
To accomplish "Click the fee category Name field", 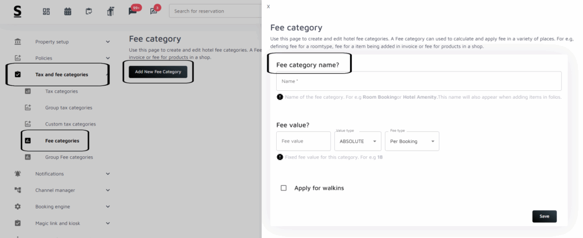I will click(418, 81).
